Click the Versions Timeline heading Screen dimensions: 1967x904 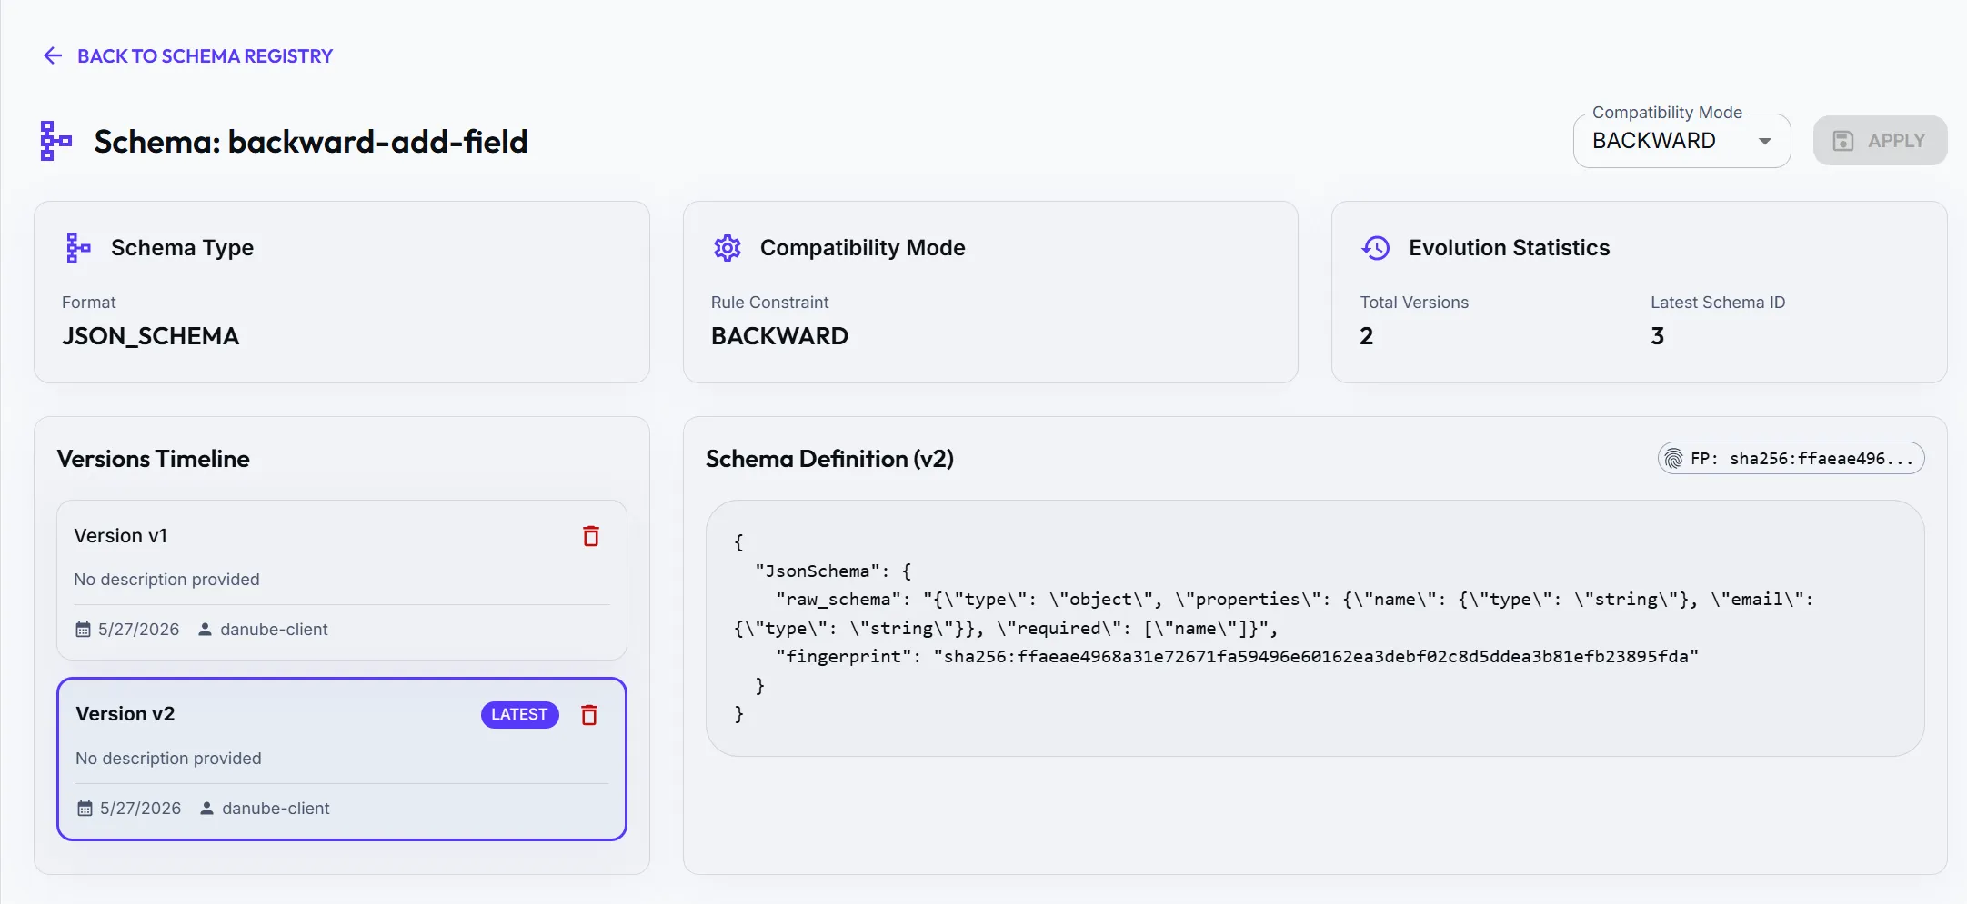pyautogui.click(x=153, y=459)
